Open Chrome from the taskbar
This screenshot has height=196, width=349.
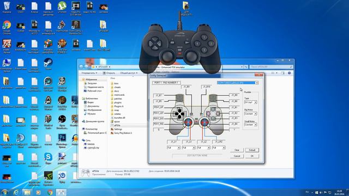coord(50,192)
